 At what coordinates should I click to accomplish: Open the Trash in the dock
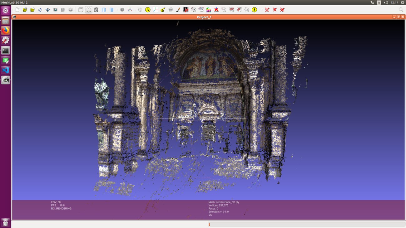click(x=5, y=222)
